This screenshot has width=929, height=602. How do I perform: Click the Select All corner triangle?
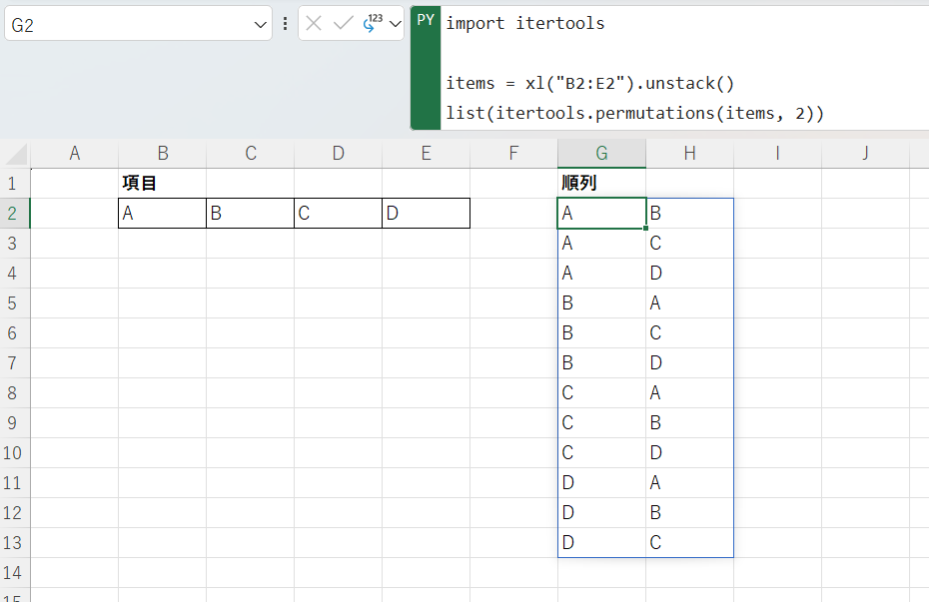pyautogui.click(x=16, y=154)
